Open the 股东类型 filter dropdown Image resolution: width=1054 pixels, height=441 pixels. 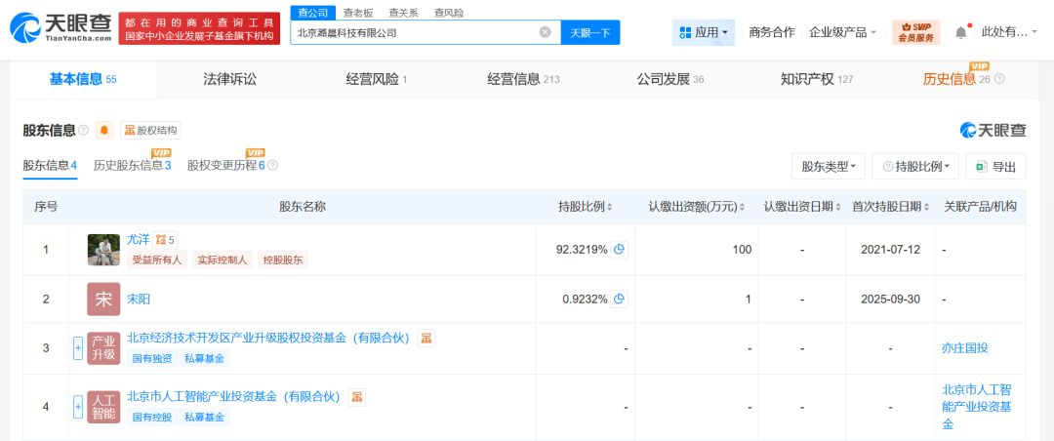[828, 167]
